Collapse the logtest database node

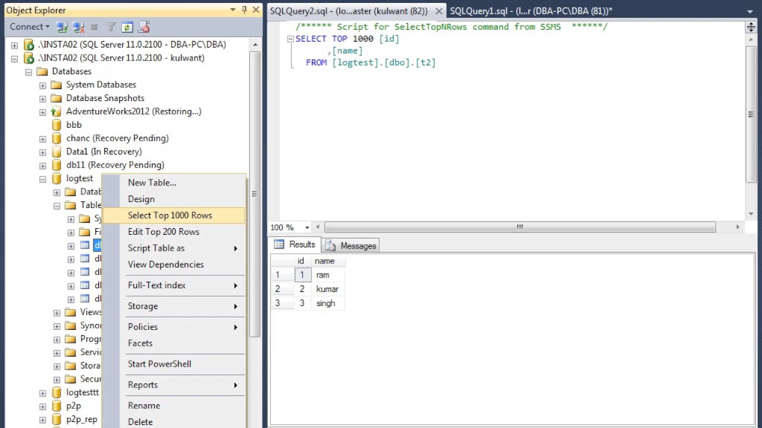point(43,178)
